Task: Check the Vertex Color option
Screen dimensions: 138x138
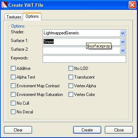Action: tap(71, 95)
